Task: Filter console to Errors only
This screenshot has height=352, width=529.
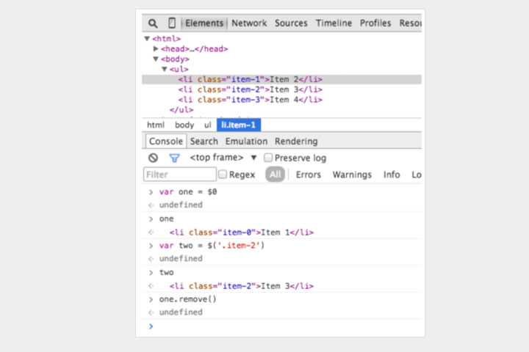Action: (308, 175)
